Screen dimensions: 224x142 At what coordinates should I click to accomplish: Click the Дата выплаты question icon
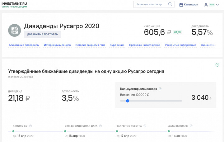coord(191,126)
